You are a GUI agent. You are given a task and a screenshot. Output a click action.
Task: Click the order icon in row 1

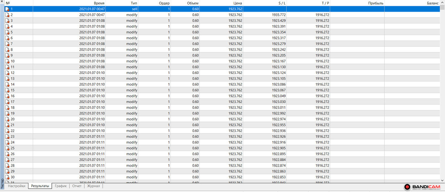(x=7, y=9)
